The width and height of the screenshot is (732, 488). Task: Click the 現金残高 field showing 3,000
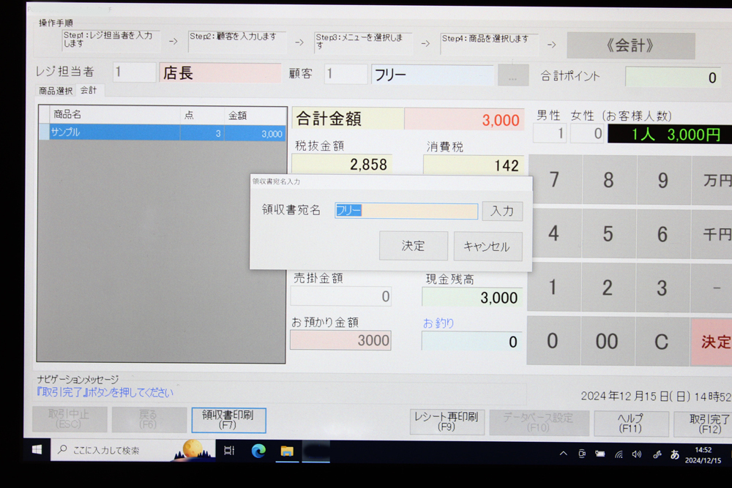(x=472, y=297)
